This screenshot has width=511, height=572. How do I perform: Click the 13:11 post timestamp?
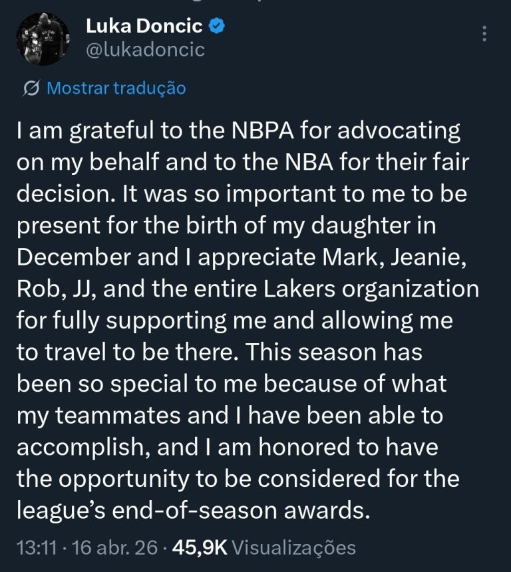(x=37, y=547)
